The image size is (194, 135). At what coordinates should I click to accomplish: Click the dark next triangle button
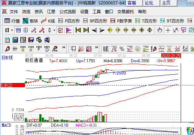[x=102, y=30]
